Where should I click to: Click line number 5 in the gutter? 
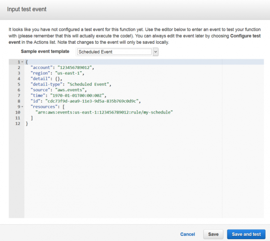point(19,84)
